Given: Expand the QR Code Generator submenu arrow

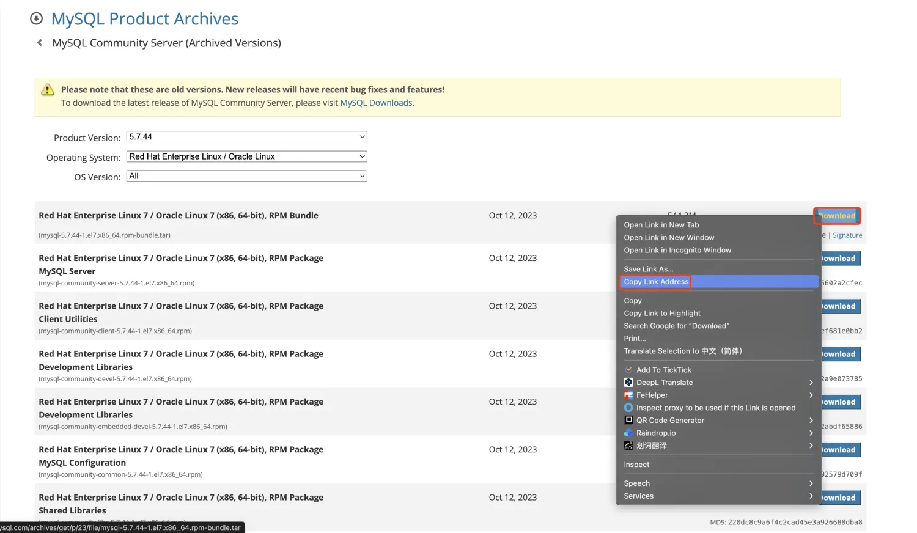Looking at the screenshot, I should coord(811,421).
